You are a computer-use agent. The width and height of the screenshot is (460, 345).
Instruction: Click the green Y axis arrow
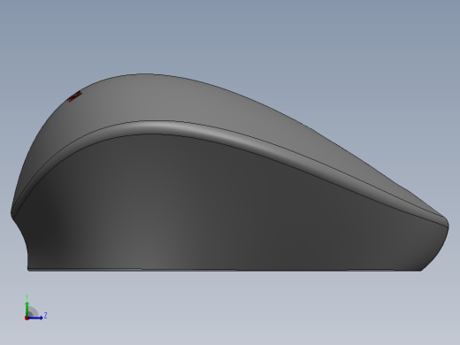pos(27,309)
